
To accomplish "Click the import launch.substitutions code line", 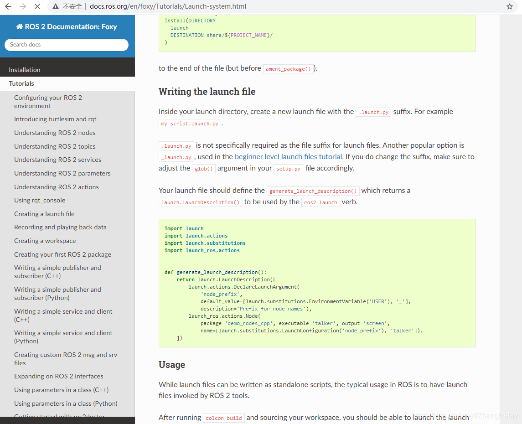I will point(205,243).
